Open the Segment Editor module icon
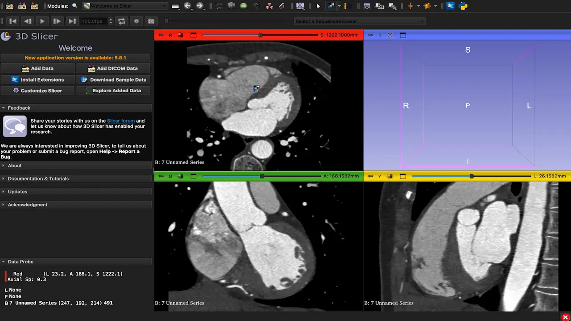The width and height of the screenshot is (571, 321). tap(281, 6)
